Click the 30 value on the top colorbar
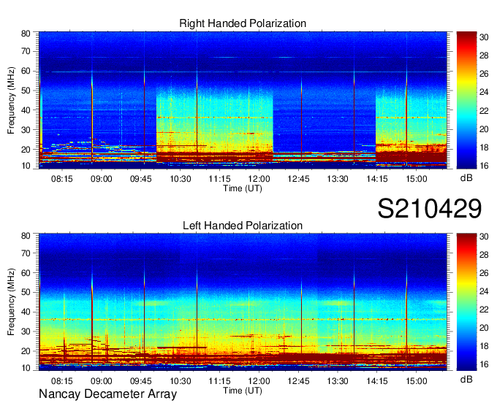 [484, 37]
